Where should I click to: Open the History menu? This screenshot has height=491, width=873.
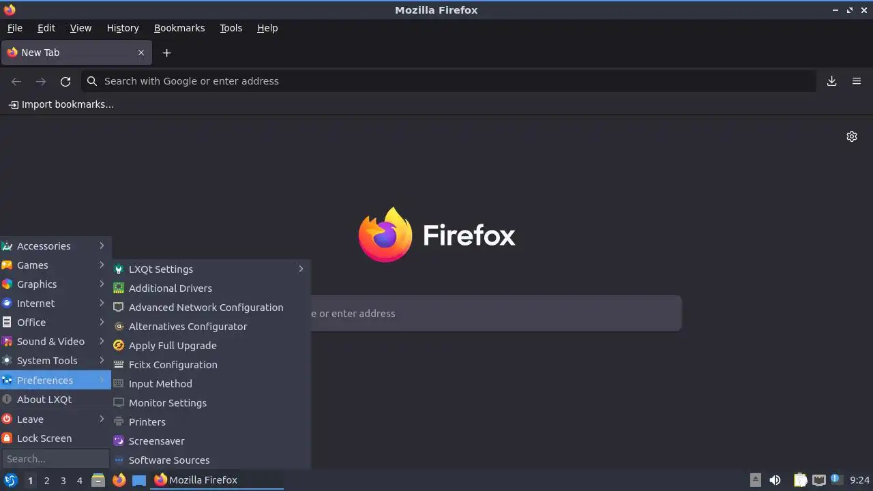tap(123, 28)
